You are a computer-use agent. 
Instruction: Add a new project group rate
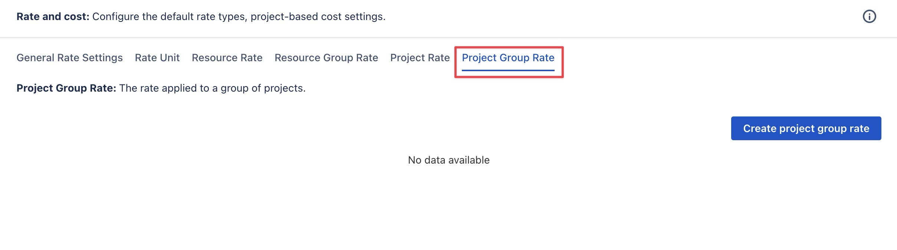pyautogui.click(x=806, y=128)
